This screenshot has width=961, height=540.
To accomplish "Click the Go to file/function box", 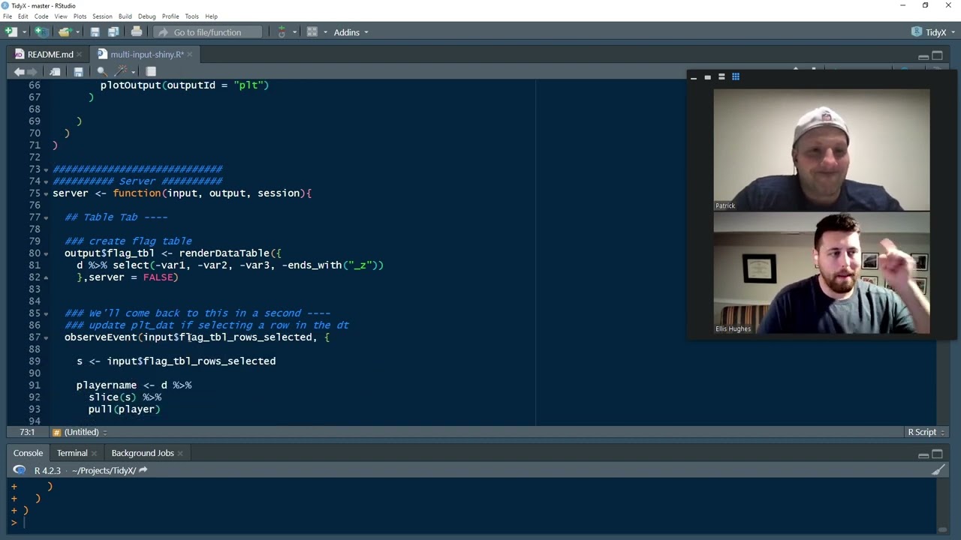I will pos(208,32).
